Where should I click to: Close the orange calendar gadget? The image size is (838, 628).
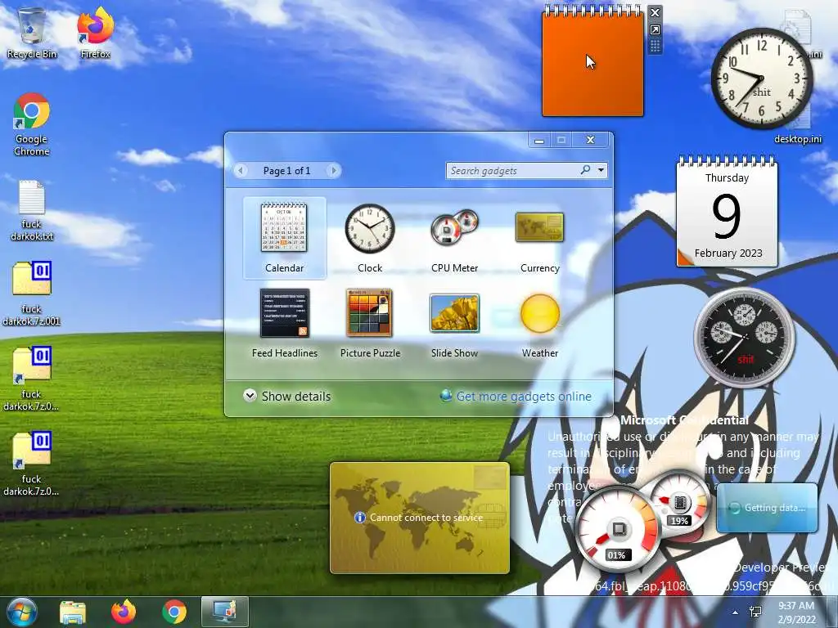pos(656,13)
